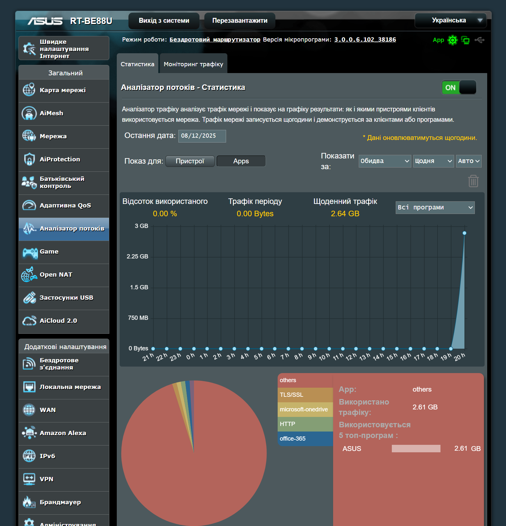Click the VPN monitor icon
The width and height of the screenshot is (506, 526).
coord(29,479)
